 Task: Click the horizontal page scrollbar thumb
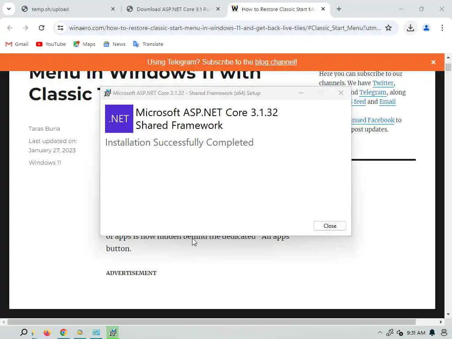pyautogui.click(x=211, y=322)
